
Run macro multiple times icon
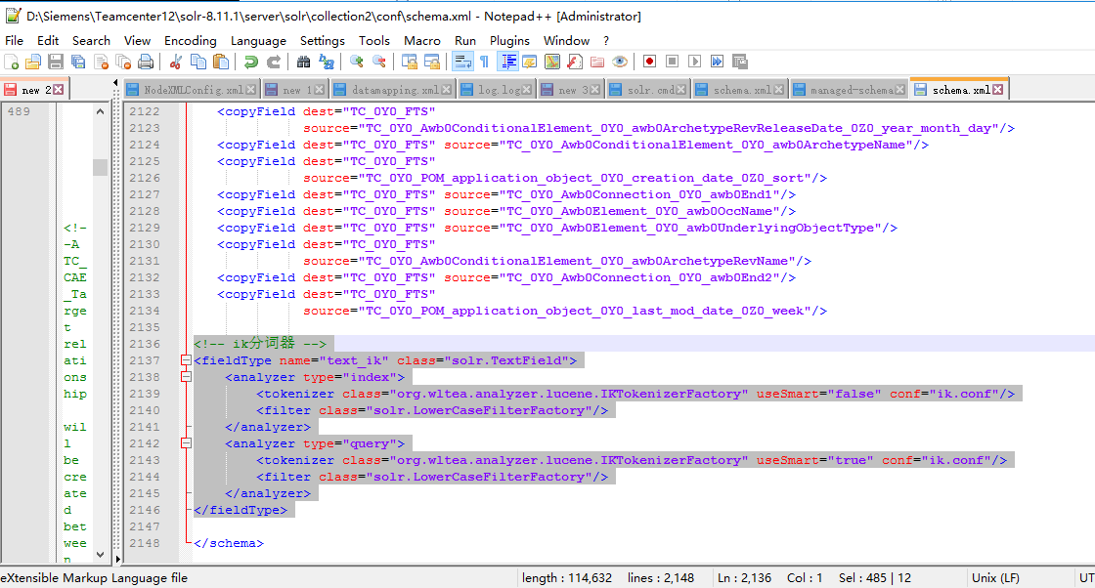(x=717, y=62)
